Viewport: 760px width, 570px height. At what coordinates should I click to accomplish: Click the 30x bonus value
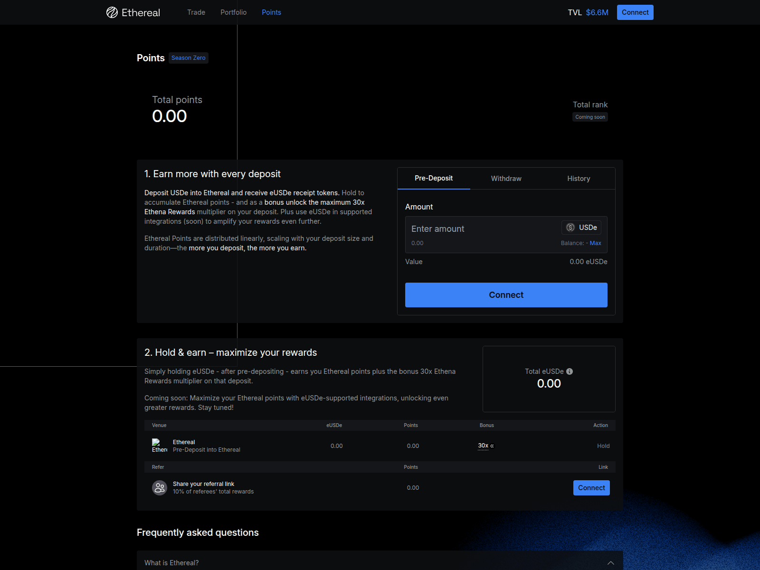(483, 446)
